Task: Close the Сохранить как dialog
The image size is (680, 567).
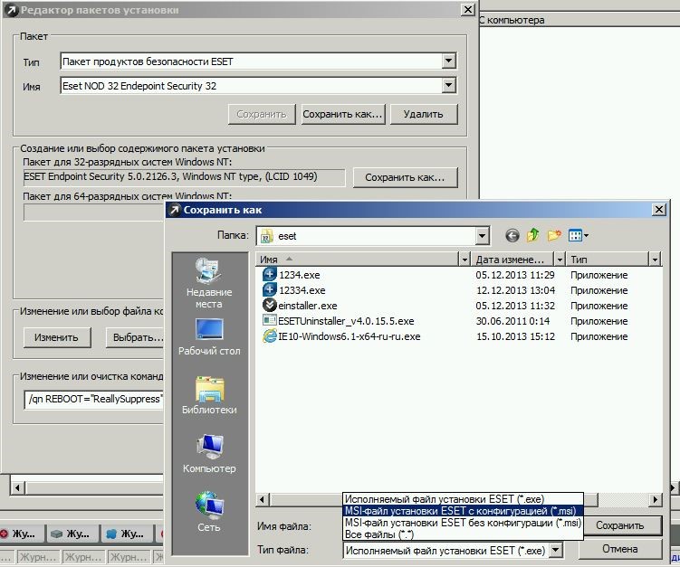Action: 659,210
